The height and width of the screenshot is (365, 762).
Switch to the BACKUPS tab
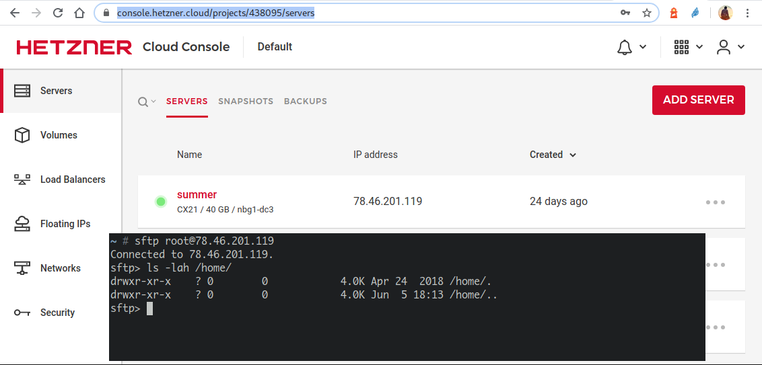pos(306,102)
